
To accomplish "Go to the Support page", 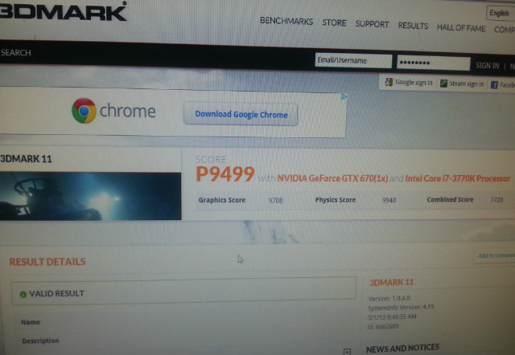I will pos(372,24).
